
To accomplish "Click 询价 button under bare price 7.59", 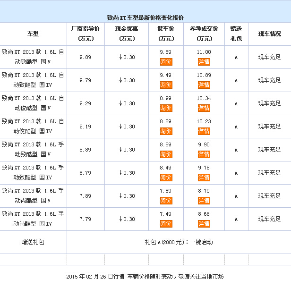I will pyautogui.click(x=166, y=201).
